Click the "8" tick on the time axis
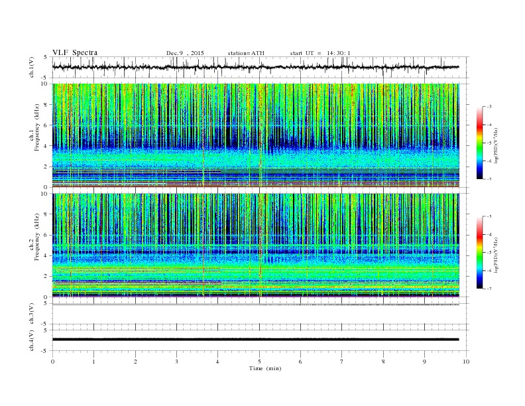This screenshot has width=525, height=406. [x=383, y=362]
